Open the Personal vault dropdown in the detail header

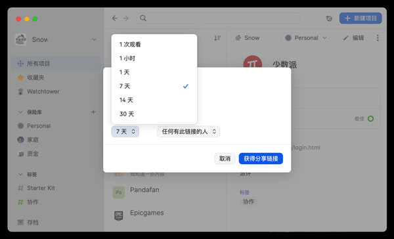pyautogui.click(x=306, y=38)
